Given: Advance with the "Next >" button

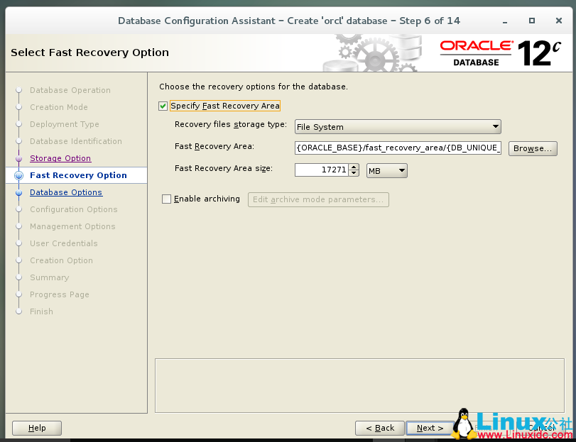Looking at the screenshot, I should tap(429, 428).
